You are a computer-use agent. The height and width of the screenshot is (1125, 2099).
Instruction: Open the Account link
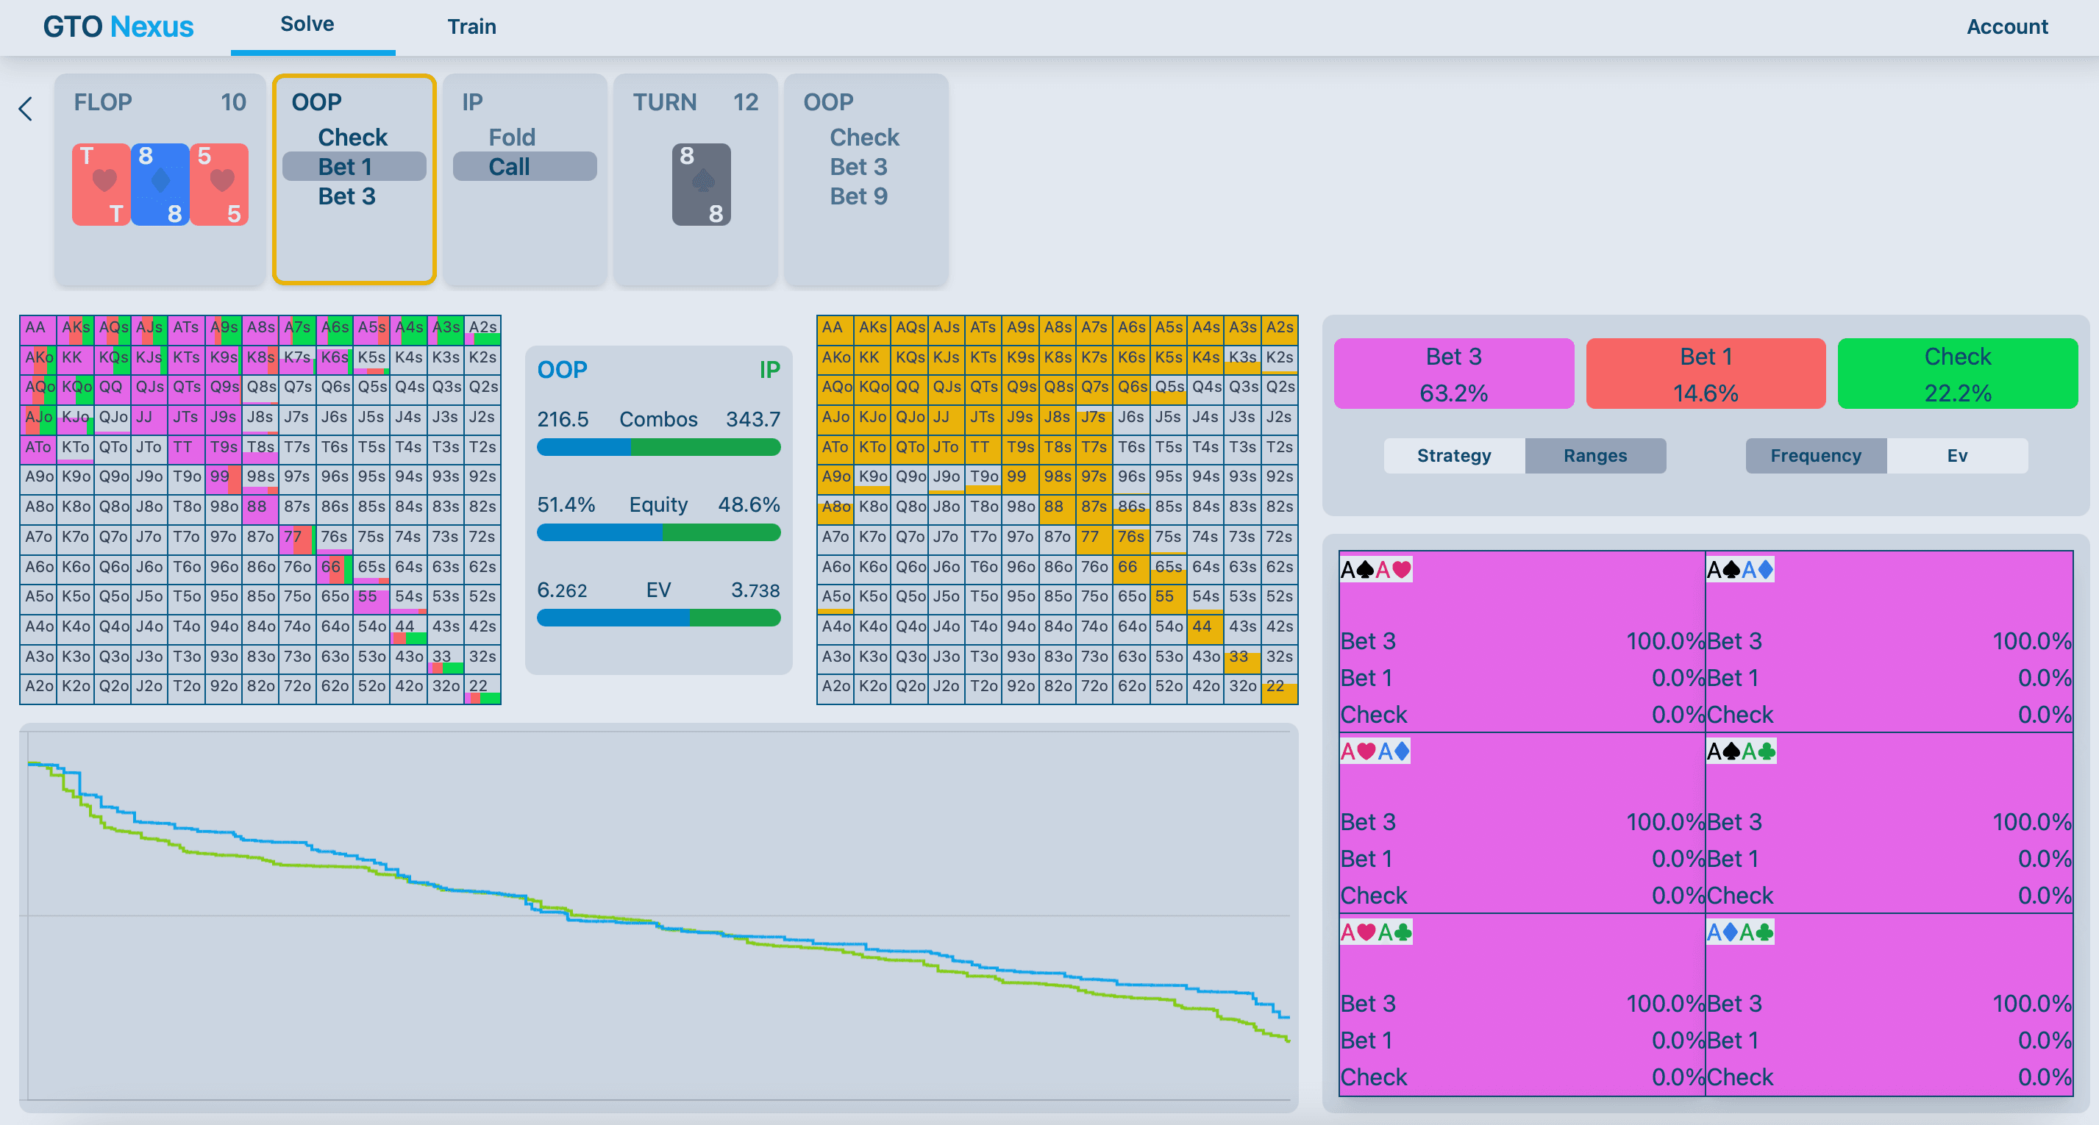[x=2006, y=27]
